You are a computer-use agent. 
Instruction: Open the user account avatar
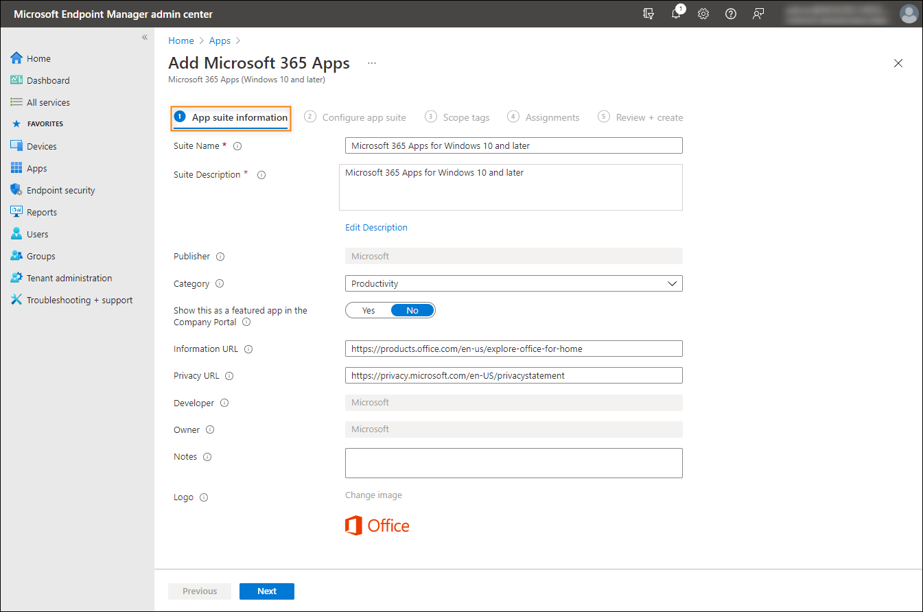(x=909, y=14)
